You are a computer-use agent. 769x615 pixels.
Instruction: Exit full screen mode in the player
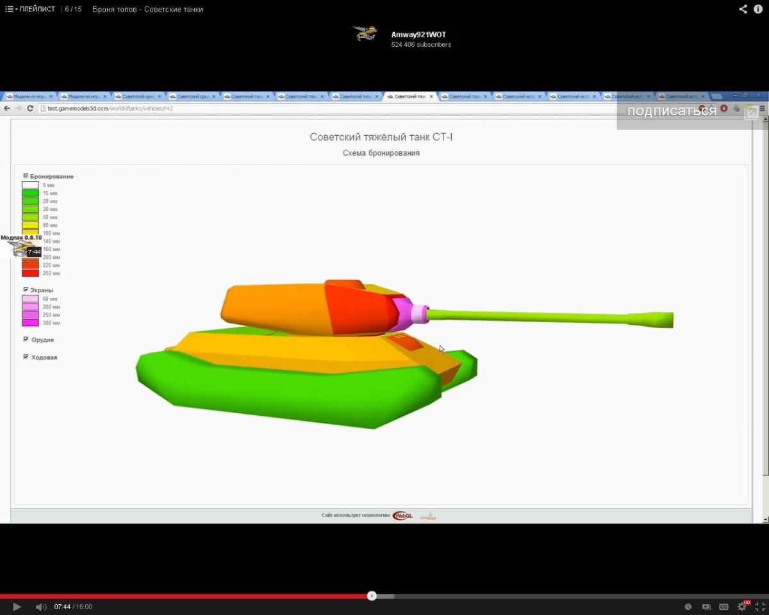760,607
